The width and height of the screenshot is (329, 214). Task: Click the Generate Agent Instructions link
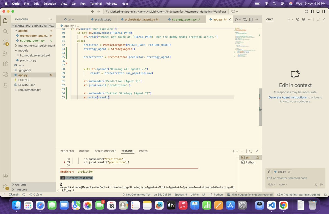[287, 97]
